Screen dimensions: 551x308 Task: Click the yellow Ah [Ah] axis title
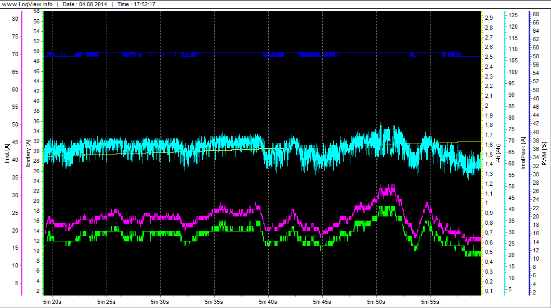(x=498, y=153)
